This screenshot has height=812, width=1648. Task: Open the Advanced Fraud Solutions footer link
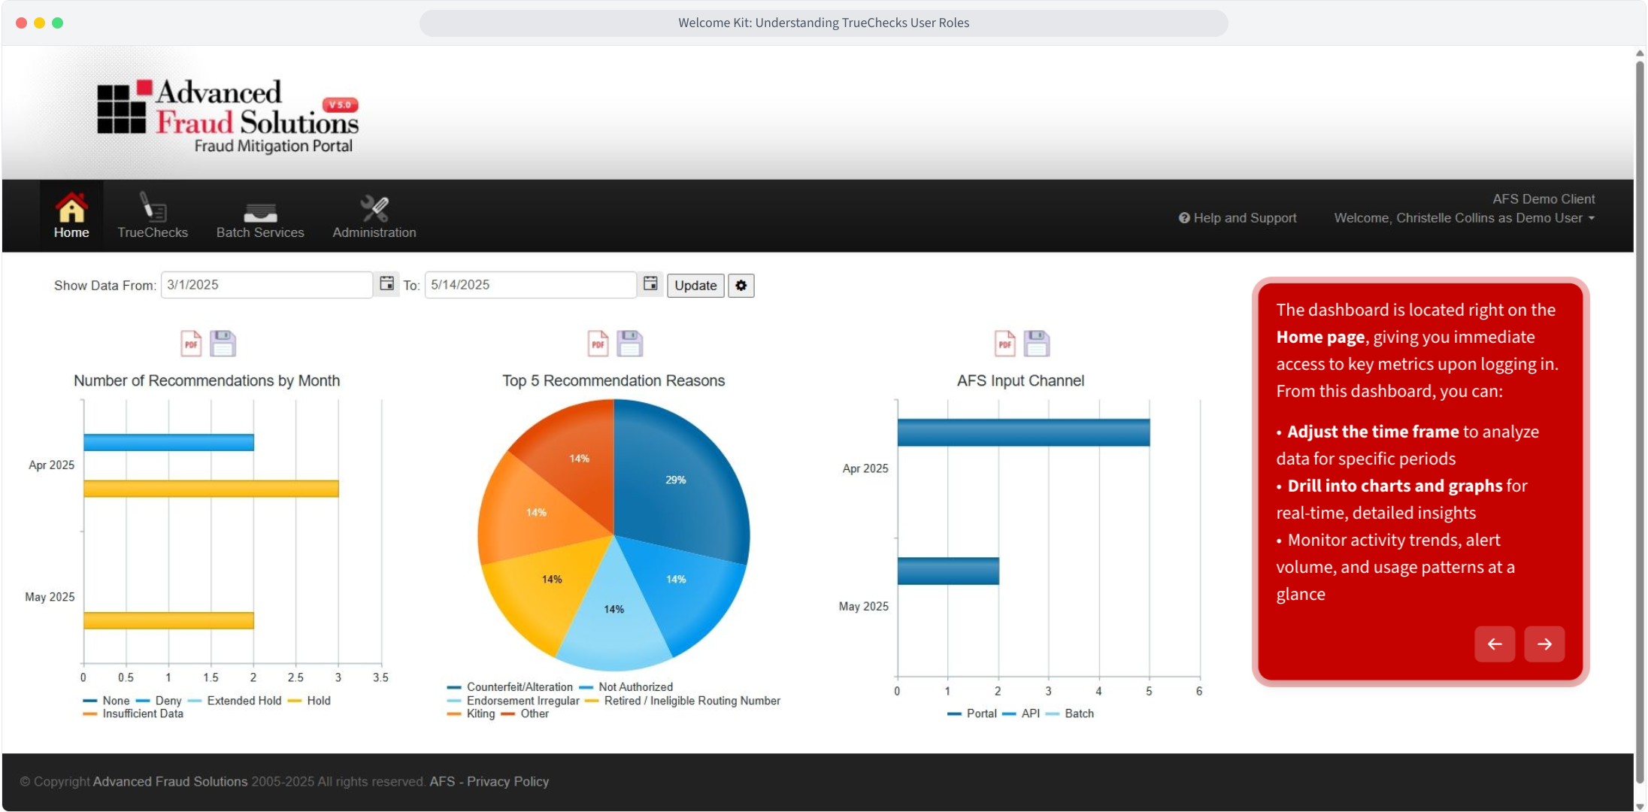click(171, 782)
